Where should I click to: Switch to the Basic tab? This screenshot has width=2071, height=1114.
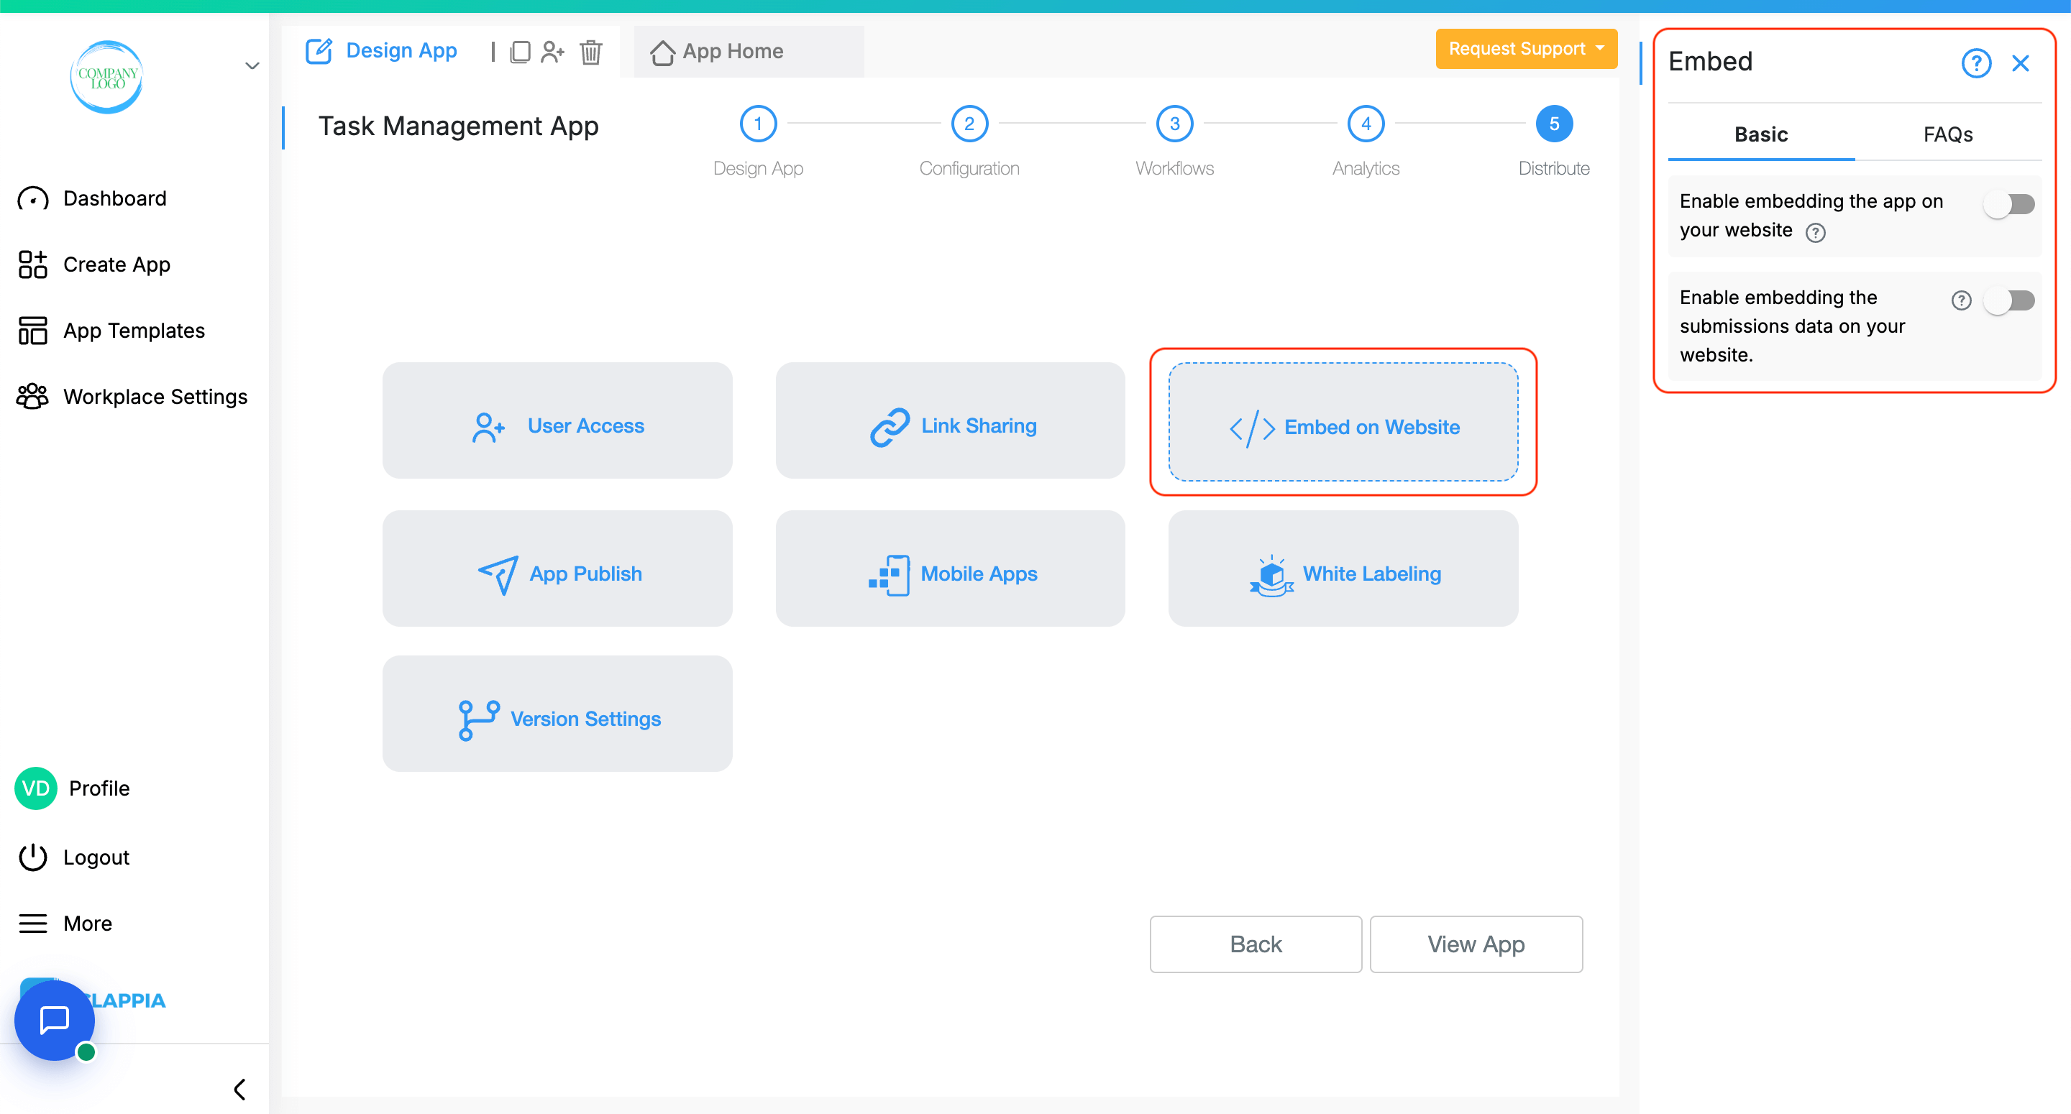point(1760,134)
